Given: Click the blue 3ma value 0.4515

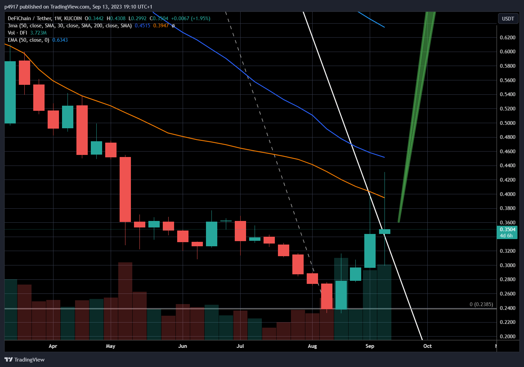Looking at the screenshot, I should tap(143, 26).
